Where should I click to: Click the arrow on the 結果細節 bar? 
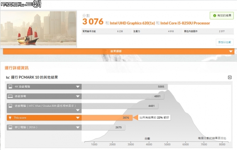click(x=231, y=51)
